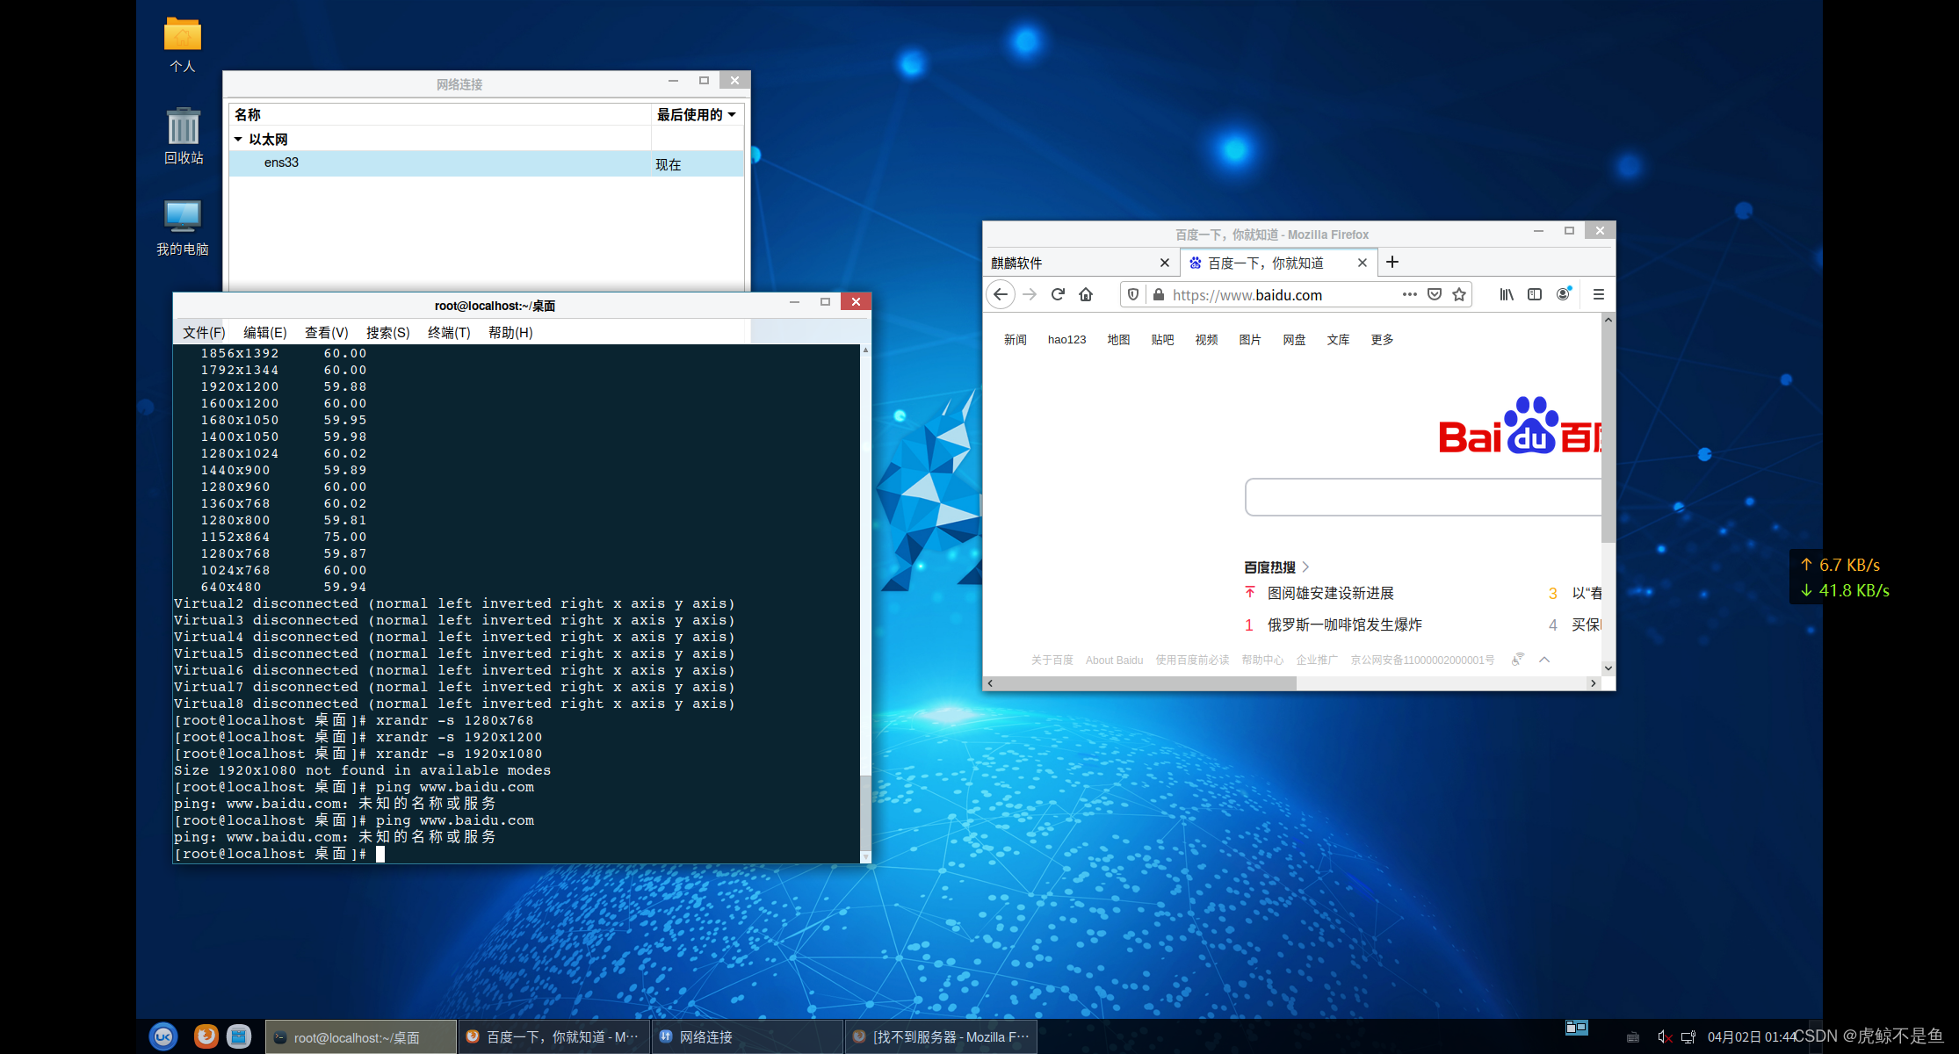Open Baidu 文库 link

(1338, 340)
